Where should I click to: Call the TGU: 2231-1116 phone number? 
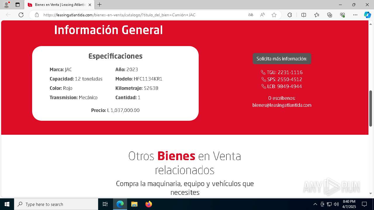pyautogui.click(x=285, y=72)
